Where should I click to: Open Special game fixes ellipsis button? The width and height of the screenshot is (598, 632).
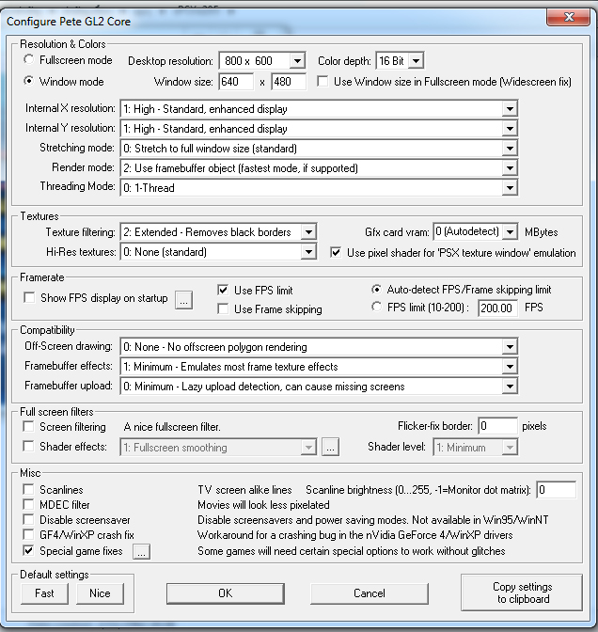point(141,552)
